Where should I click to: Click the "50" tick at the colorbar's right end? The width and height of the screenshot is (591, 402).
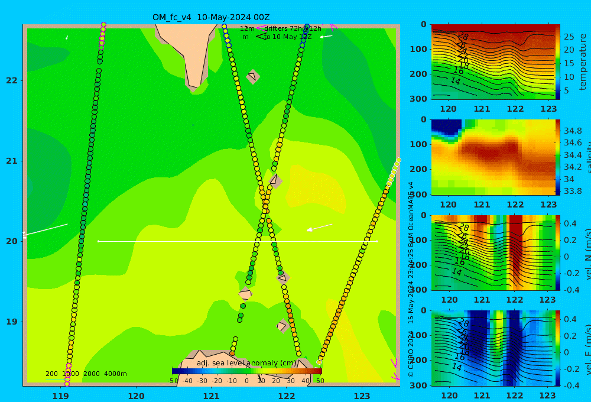[320, 381]
